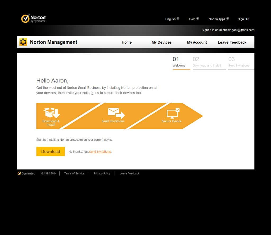Click the Download & Install box icon
The height and width of the screenshot is (235, 271).
52,113
